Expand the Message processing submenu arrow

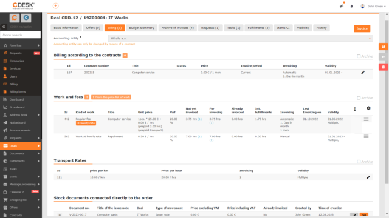tap(38, 184)
